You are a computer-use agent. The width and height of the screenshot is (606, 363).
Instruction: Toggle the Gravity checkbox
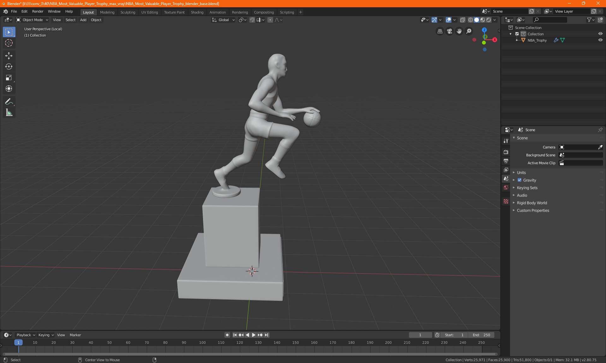coord(520,180)
